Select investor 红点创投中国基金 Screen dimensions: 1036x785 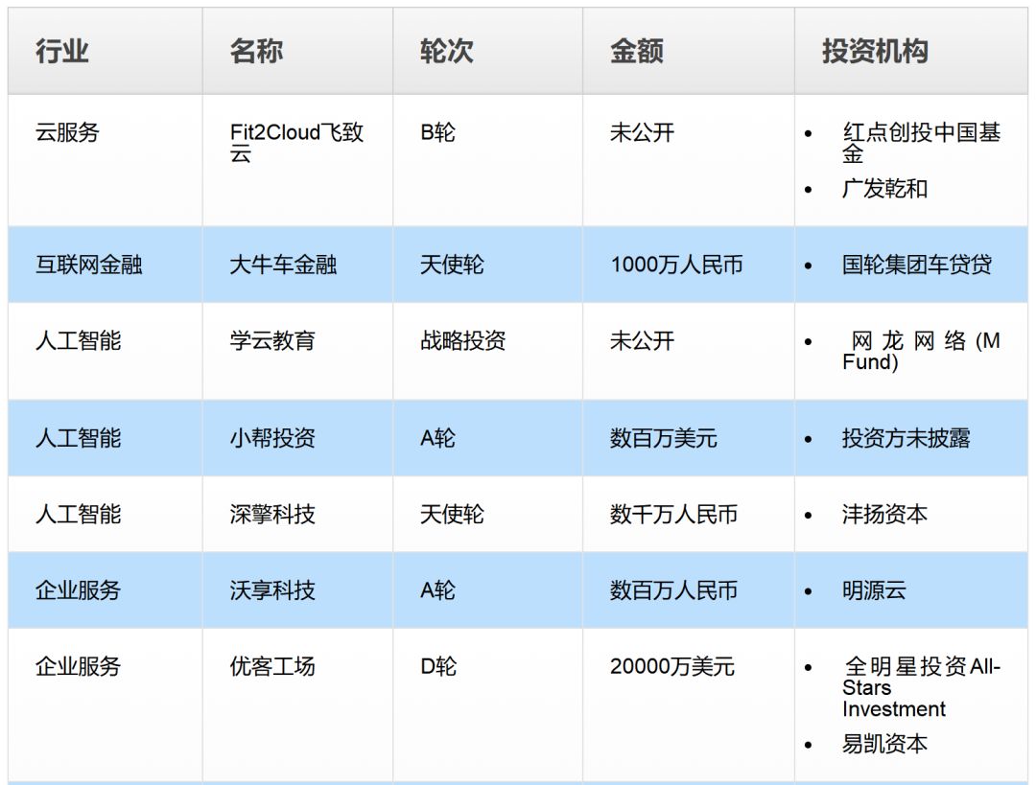coord(921,143)
